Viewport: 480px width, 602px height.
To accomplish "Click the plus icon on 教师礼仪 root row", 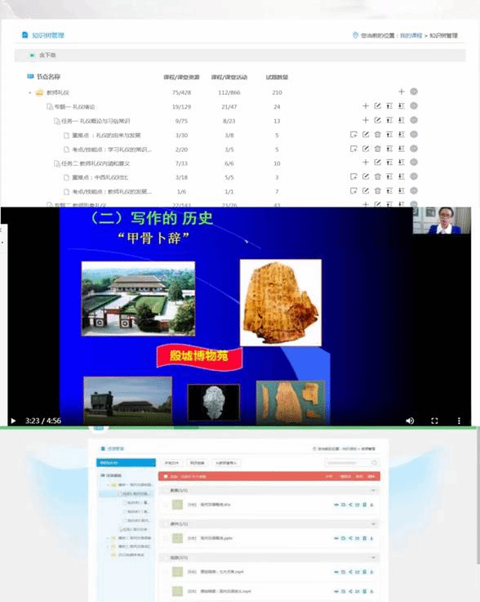I will tap(402, 91).
